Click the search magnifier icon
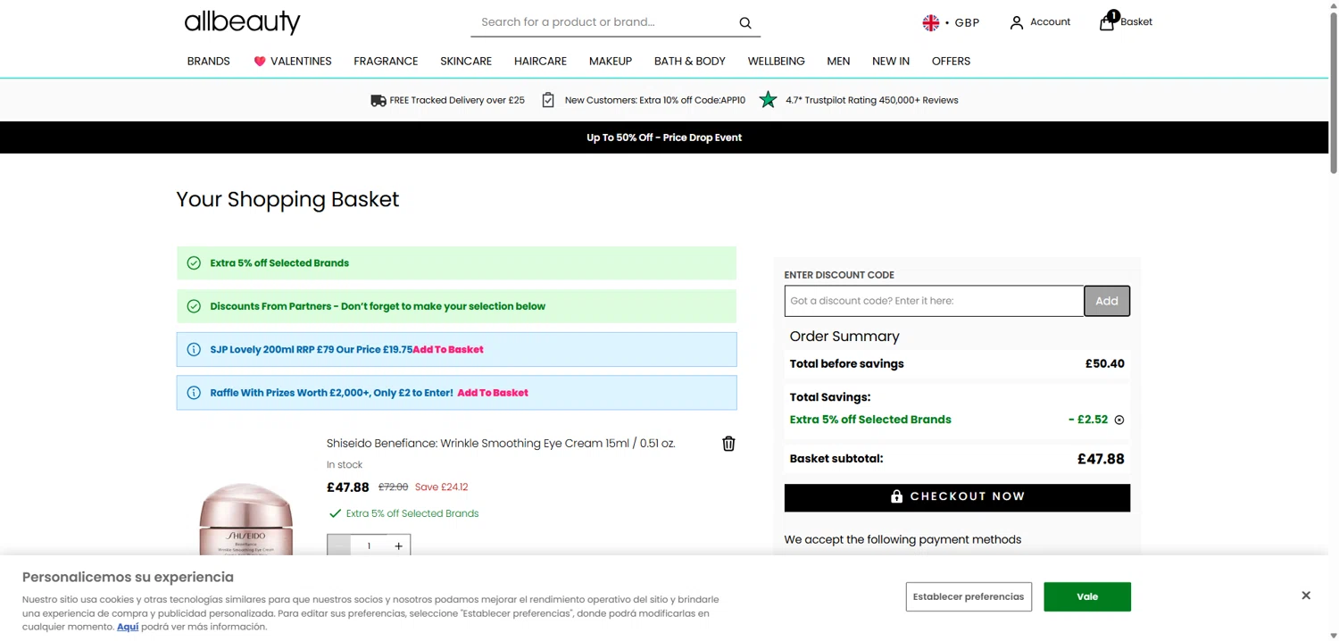 coord(745,23)
